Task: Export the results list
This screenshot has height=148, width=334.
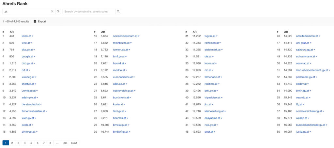Action: click(40, 22)
